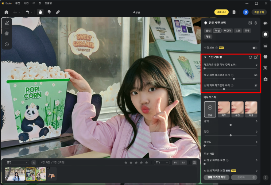Show help for 얼굴 피부 매끄럽게 하기

[232, 75]
